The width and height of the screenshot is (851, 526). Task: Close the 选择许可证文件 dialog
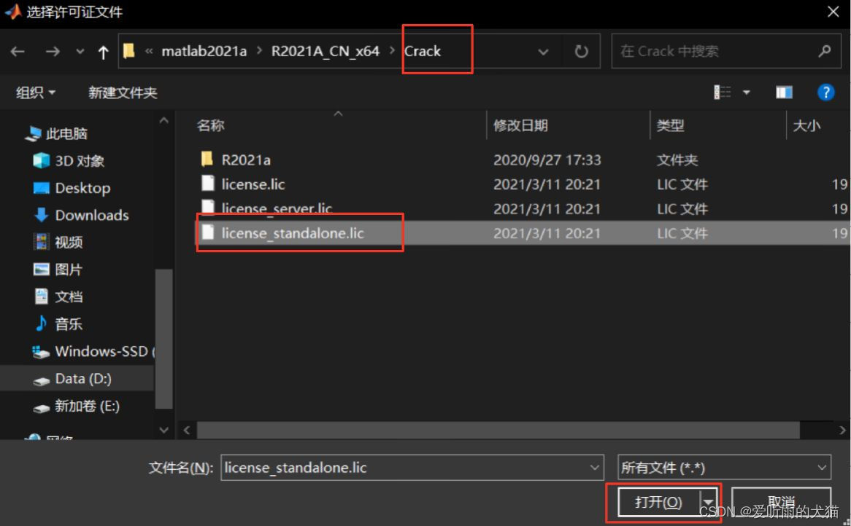(x=833, y=12)
